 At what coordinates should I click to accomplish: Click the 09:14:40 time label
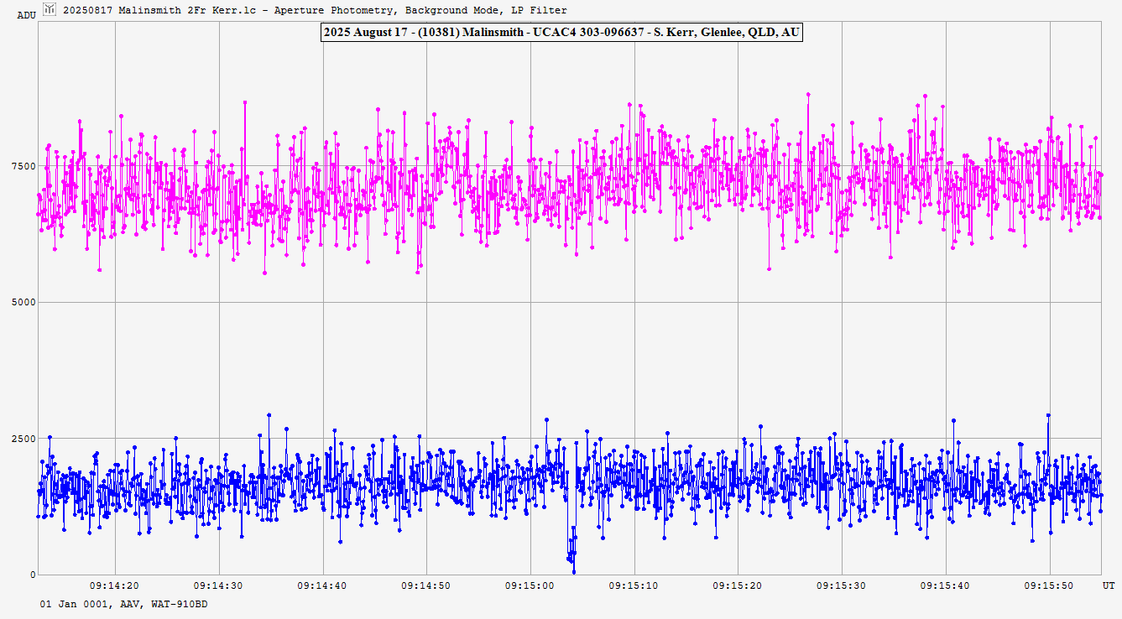tap(323, 586)
